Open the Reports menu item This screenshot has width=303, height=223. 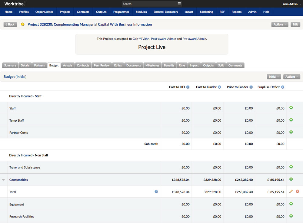coord(236,12)
